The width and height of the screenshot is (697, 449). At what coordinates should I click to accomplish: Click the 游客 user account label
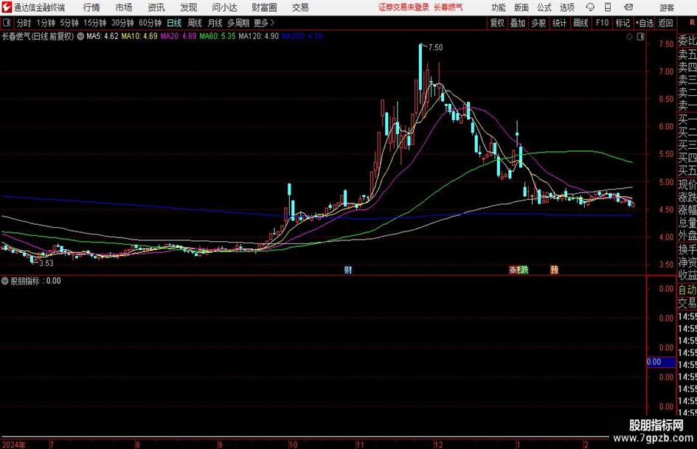pos(667,7)
